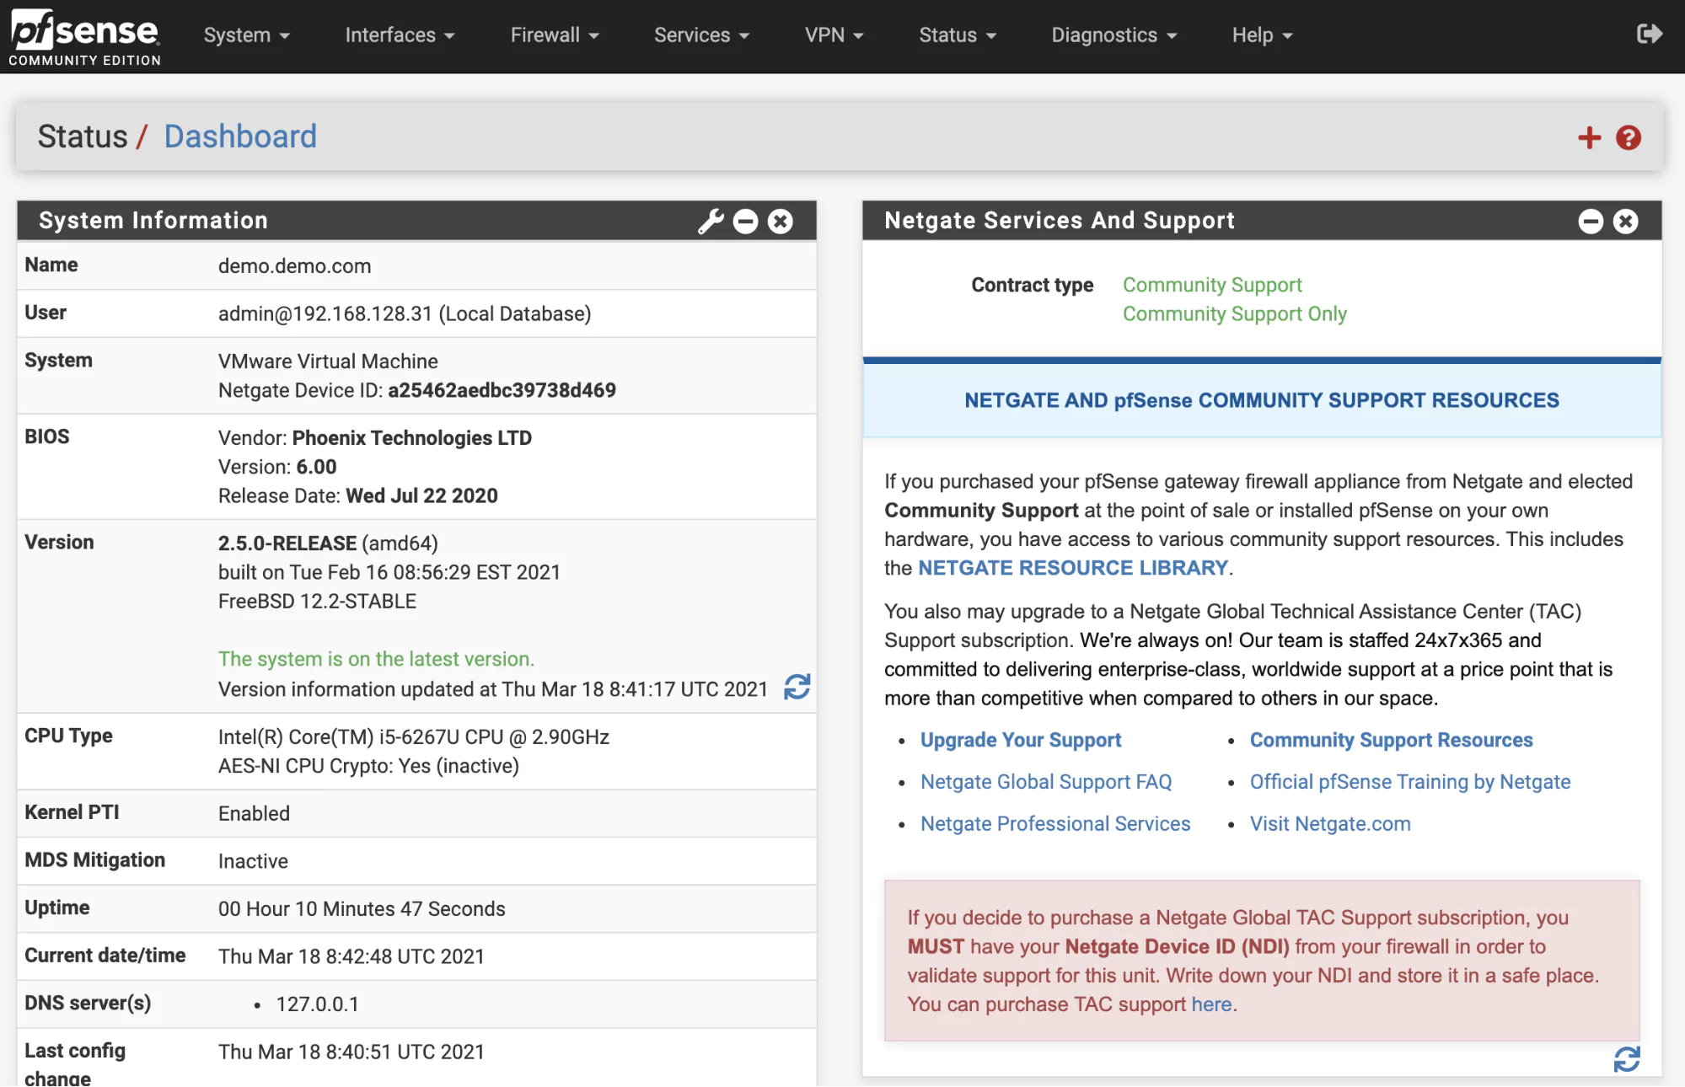Click 'The system is on the latest version.'
This screenshot has height=1087, width=1685.
[x=376, y=659]
